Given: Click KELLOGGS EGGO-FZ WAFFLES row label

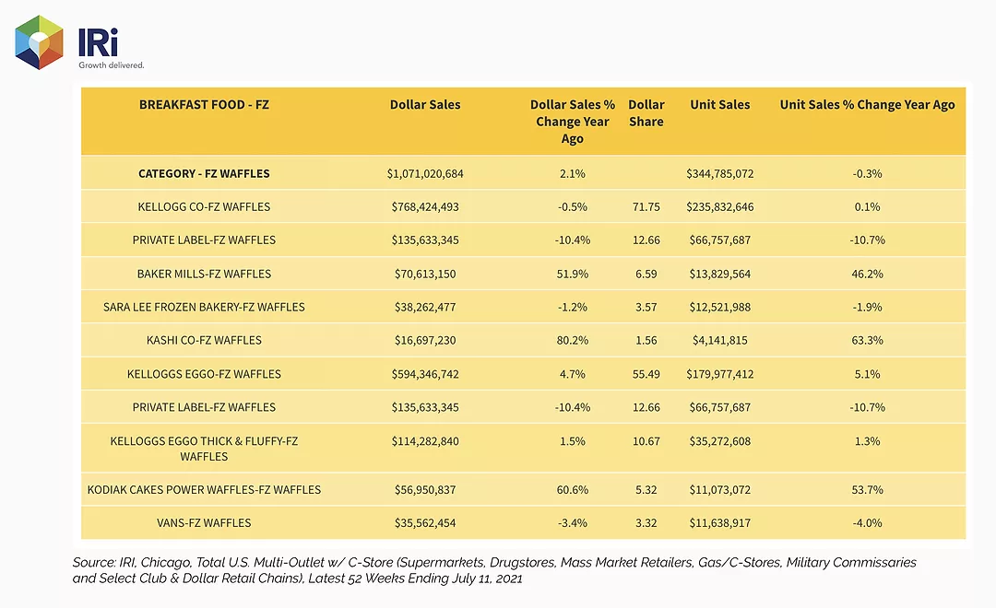Looking at the screenshot, I should click(x=204, y=374).
